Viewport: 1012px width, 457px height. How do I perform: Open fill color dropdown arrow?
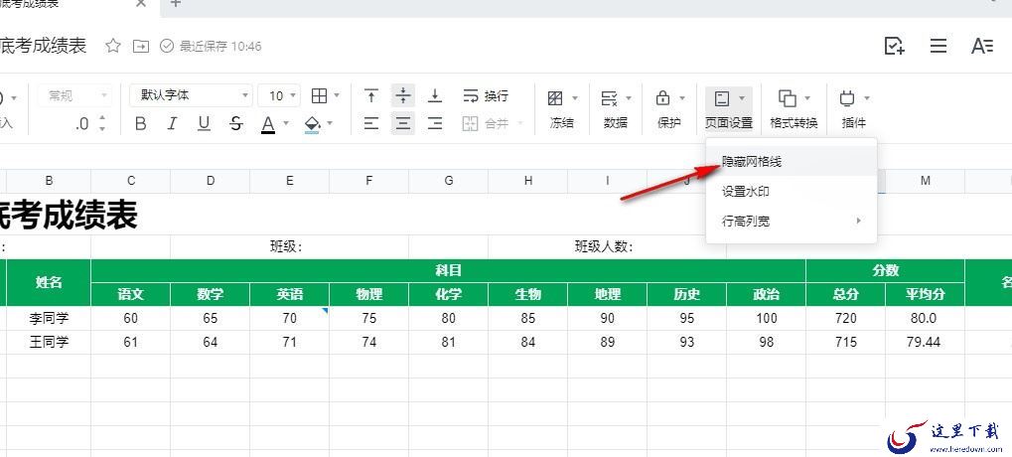coord(330,123)
